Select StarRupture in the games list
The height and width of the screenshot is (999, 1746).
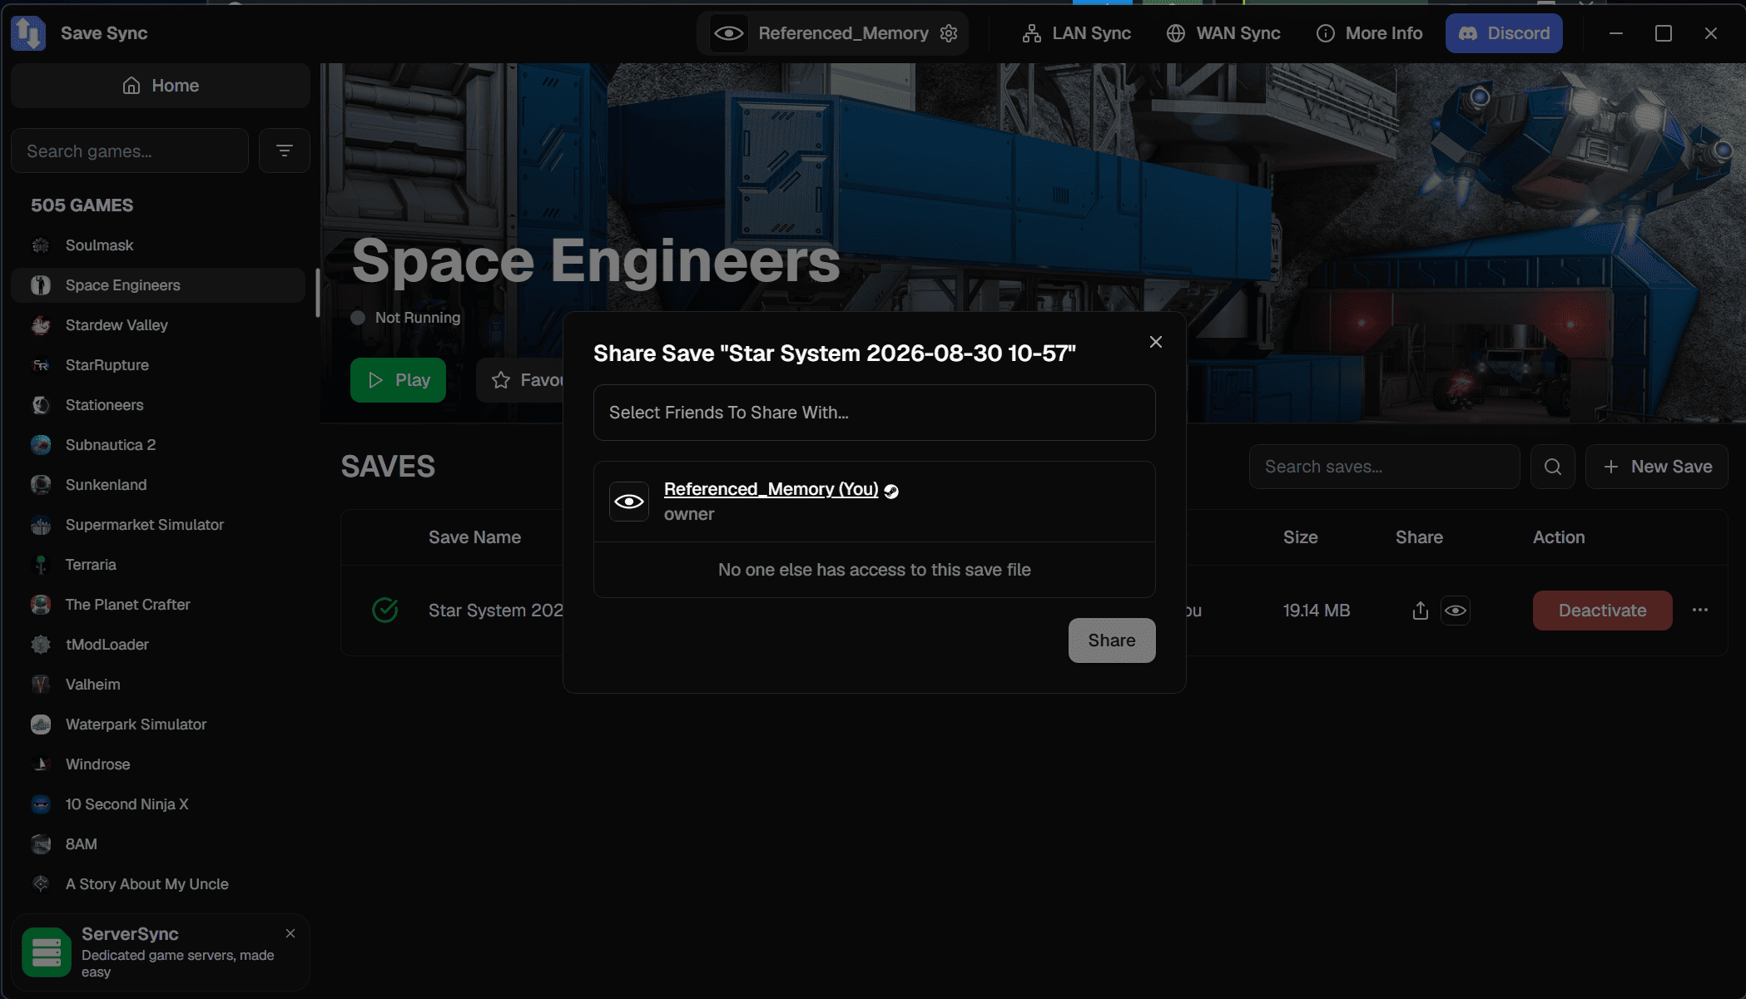click(x=158, y=365)
